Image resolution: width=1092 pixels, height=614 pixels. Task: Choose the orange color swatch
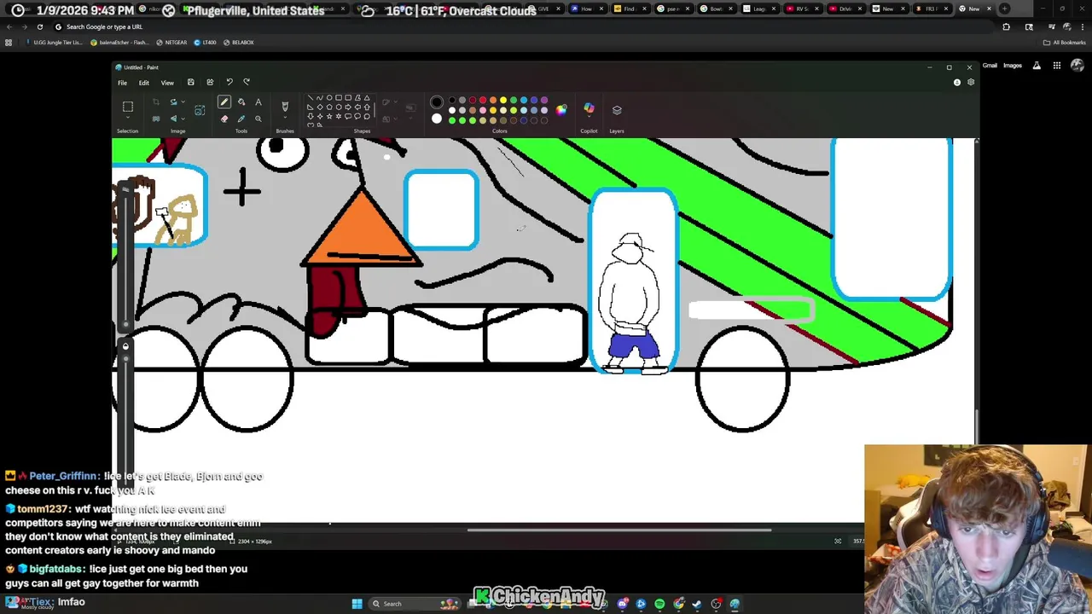[493, 100]
